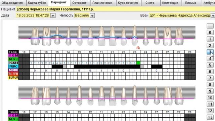215x121 pixels.
Task: Click Facial header for tooth 28
Action: (190, 52)
